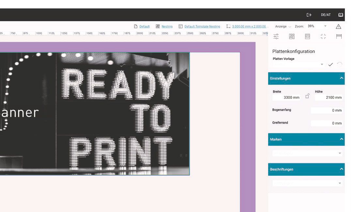The image size is (354, 212).
Task: Click the Default Template Nesting link
Action: pos(202,26)
